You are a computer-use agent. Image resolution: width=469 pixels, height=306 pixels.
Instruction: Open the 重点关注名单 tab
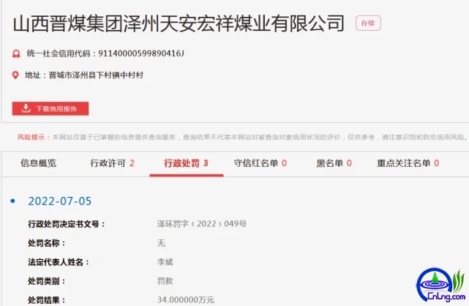pyautogui.click(x=408, y=163)
